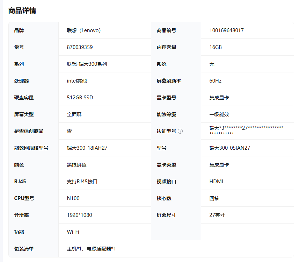
Task: Select the 屏幕尺寸 label
Action: (166, 215)
